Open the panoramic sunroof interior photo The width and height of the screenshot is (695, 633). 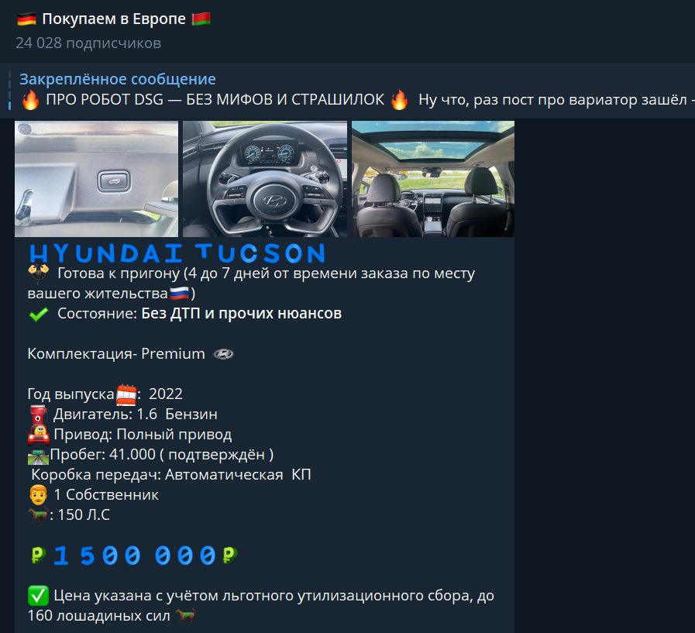432,179
